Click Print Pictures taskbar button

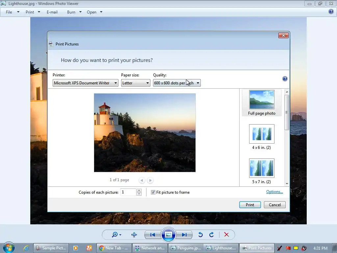tap(257, 248)
